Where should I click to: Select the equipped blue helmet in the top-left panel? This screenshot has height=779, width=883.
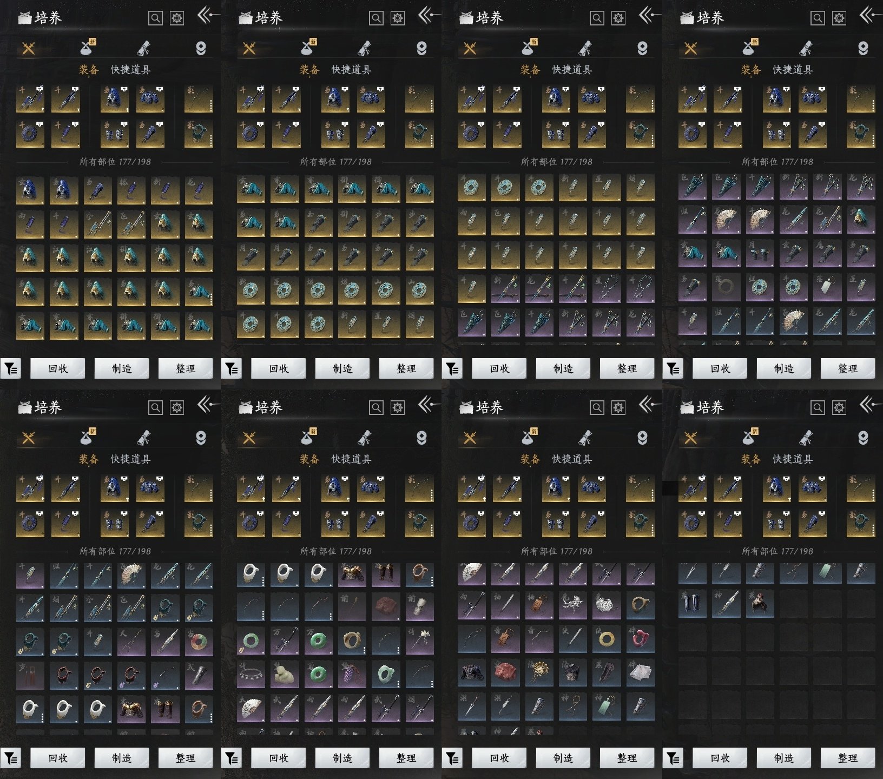click(x=115, y=98)
